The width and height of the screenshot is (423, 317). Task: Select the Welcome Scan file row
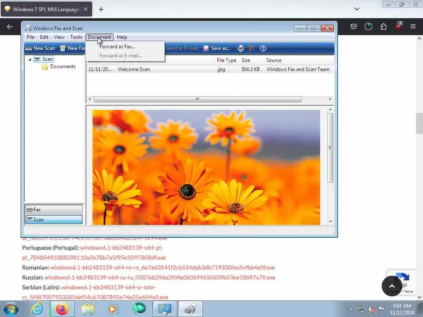click(210, 69)
